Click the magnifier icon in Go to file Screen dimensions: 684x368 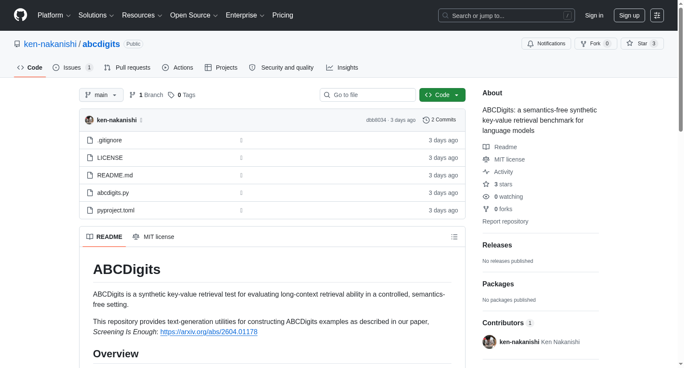[327, 95]
